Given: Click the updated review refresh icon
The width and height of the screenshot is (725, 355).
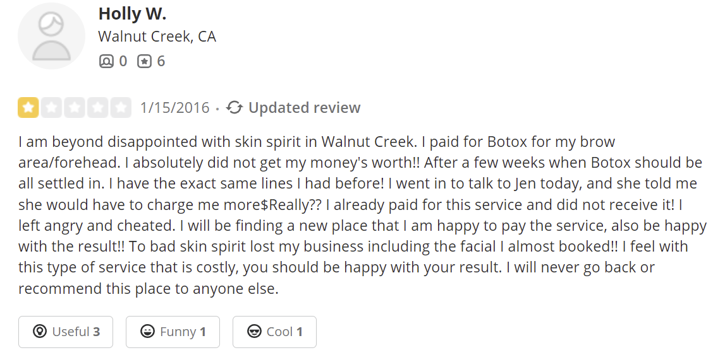Looking at the screenshot, I should [235, 108].
